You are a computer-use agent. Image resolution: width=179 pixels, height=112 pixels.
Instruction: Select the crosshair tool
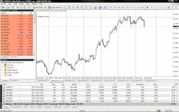(152, 8)
